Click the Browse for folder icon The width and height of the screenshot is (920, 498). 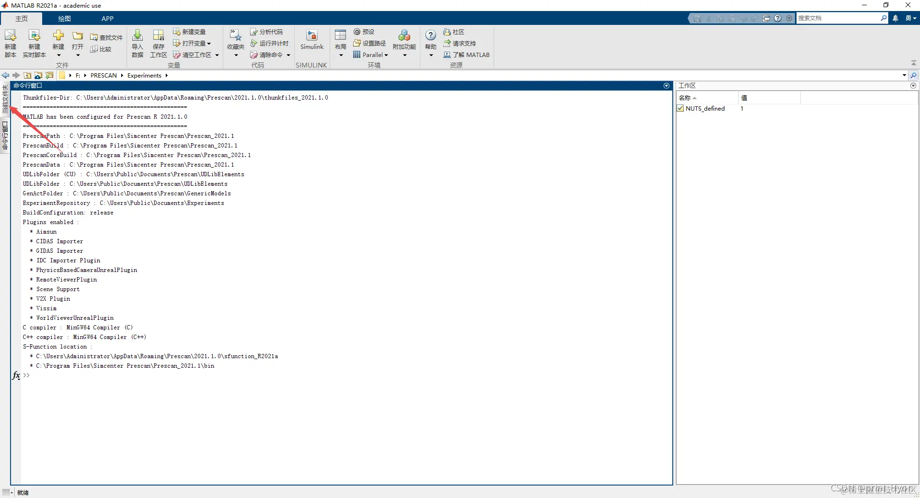coord(38,75)
